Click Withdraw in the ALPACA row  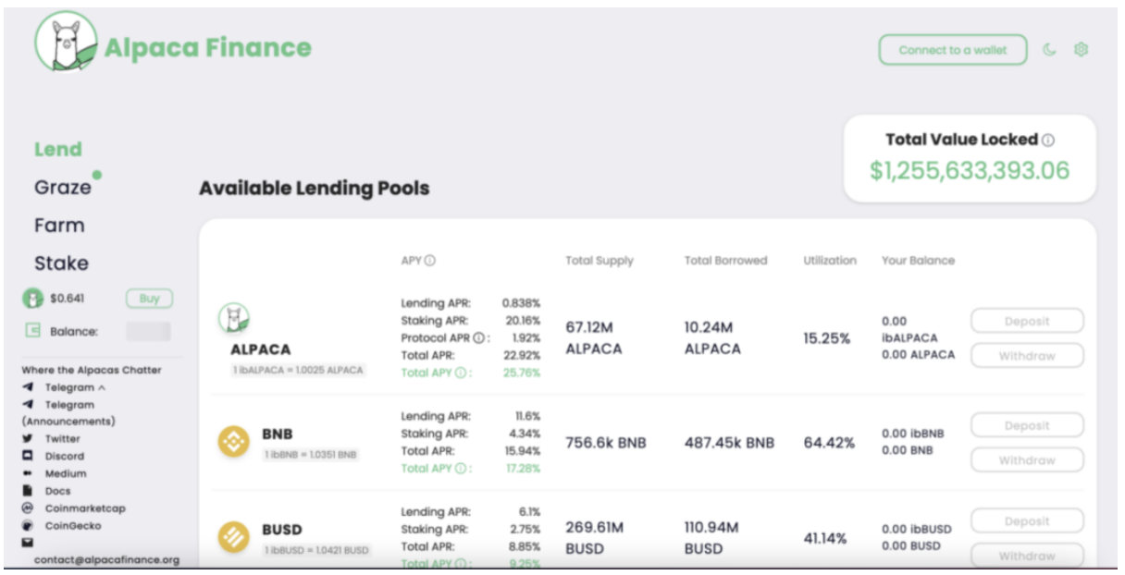(x=1027, y=356)
